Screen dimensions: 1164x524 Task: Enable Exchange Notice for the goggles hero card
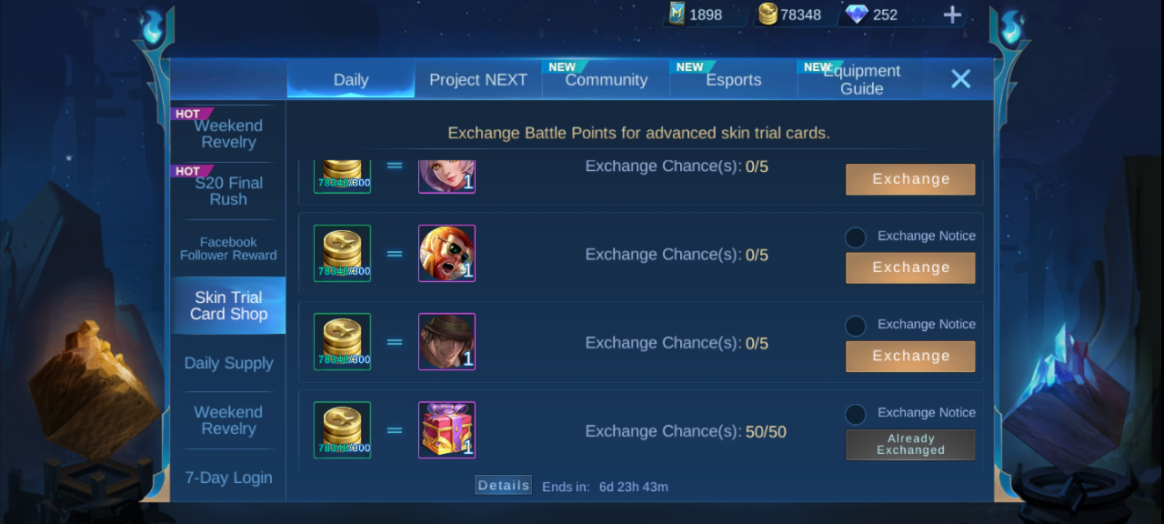[856, 237]
